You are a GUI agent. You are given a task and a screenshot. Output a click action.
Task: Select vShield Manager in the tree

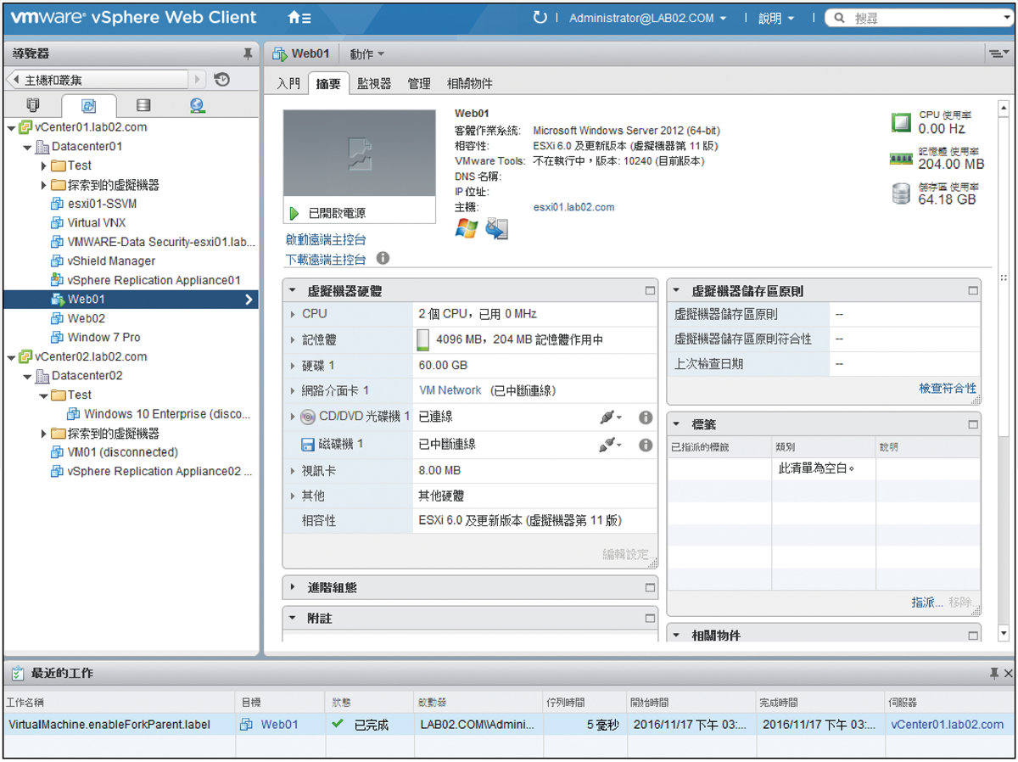pyautogui.click(x=111, y=261)
